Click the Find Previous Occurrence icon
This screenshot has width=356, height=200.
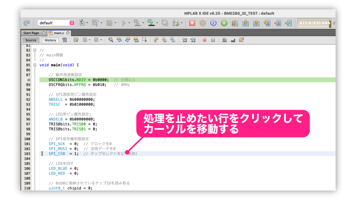[119, 40]
